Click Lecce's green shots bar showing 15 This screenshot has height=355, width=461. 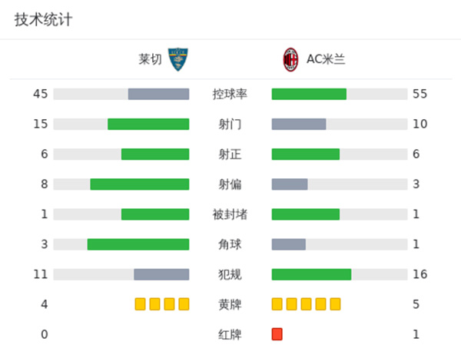click(148, 124)
